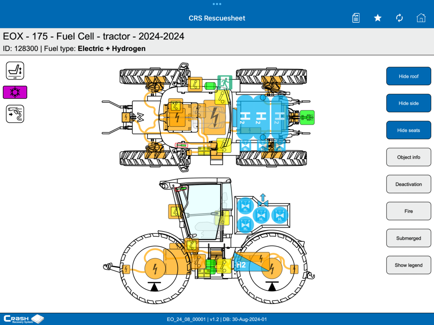Viewport: 434px width, 325px height.
Task: Tap the three-dot handle at the top
Action: pyautogui.click(x=217, y=4)
